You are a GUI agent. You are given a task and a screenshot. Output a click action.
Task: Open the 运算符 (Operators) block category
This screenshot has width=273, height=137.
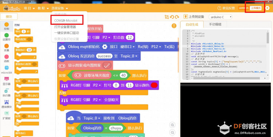[7, 37]
